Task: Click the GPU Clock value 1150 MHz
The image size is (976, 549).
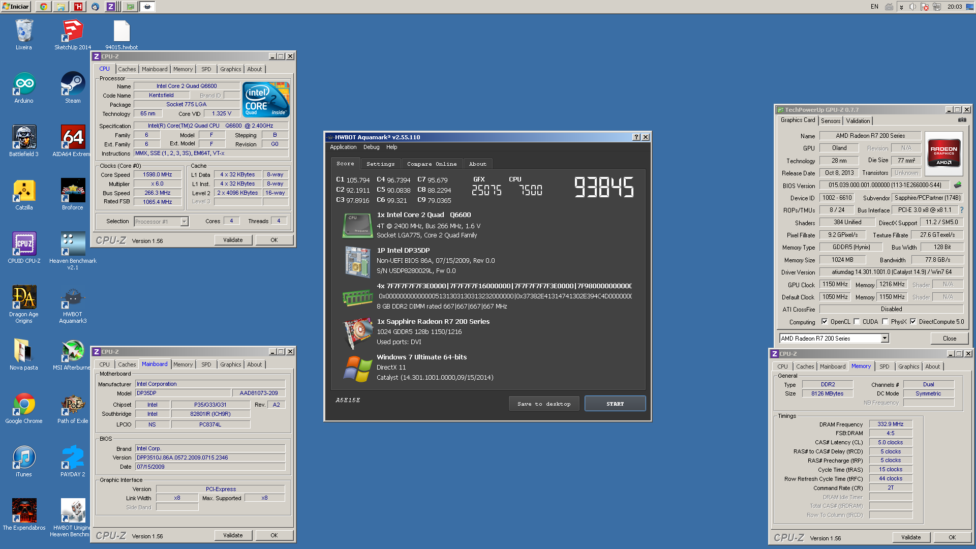Action: pos(835,284)
